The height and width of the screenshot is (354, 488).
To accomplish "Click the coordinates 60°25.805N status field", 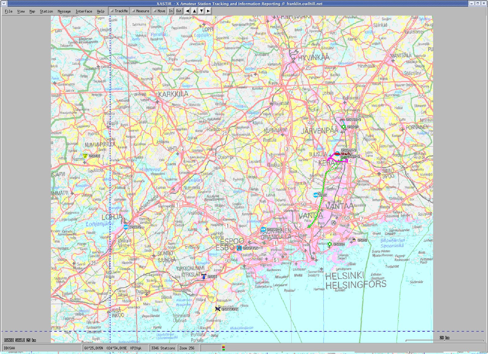I will (116, 348).
